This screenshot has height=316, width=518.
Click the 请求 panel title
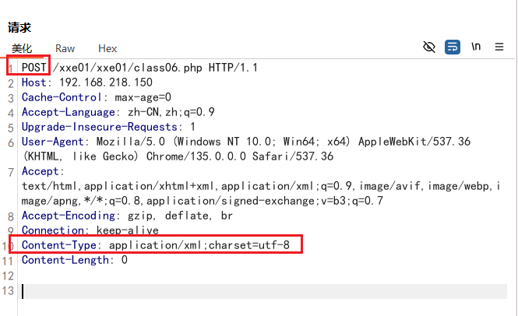coord(19,28)
